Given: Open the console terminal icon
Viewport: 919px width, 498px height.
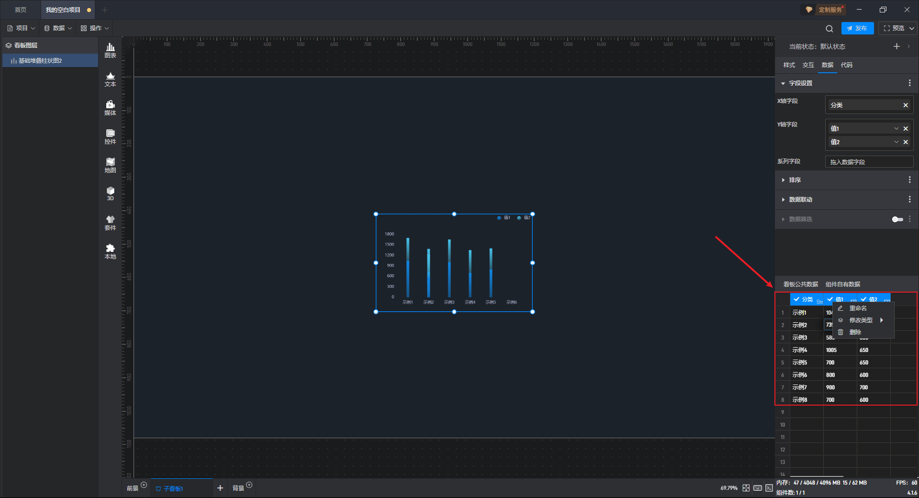Looking at the screenshot, I should tap(769, 488).
